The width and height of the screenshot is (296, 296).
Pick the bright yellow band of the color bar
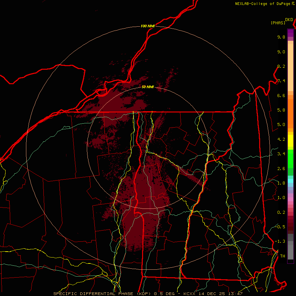pyautogui.click(x=290, y=141)
